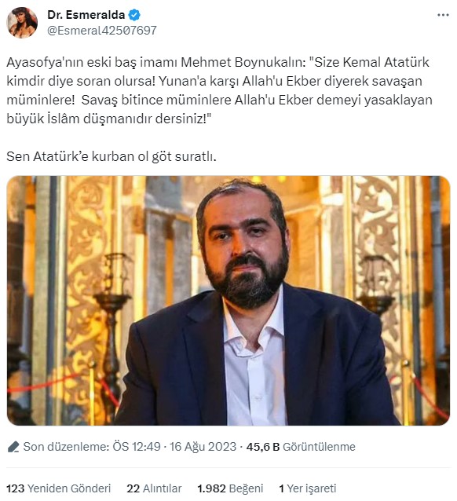Click the blue verified badge
This screenshot has height=501, width=457.
pyautogui.click(x=134, y=15)
